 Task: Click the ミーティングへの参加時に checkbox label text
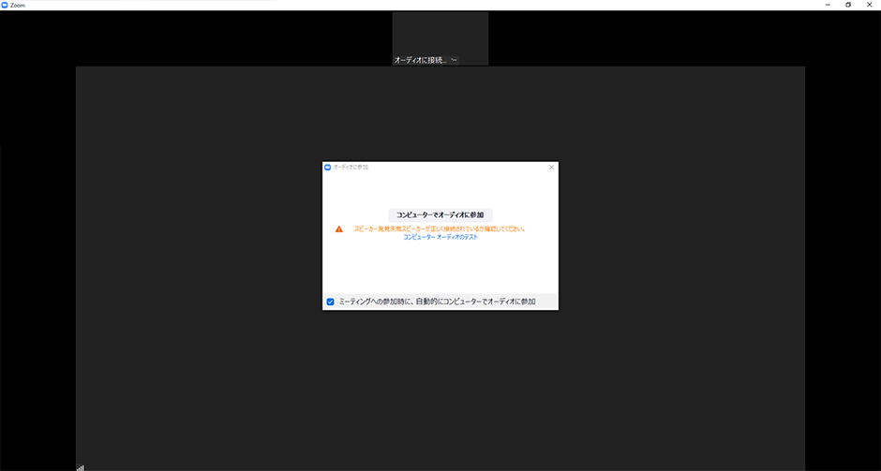[x=437, y=302]
